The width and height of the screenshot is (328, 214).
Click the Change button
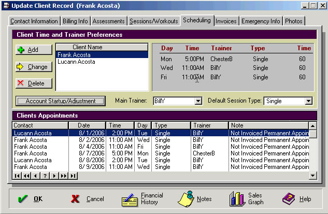34,67
